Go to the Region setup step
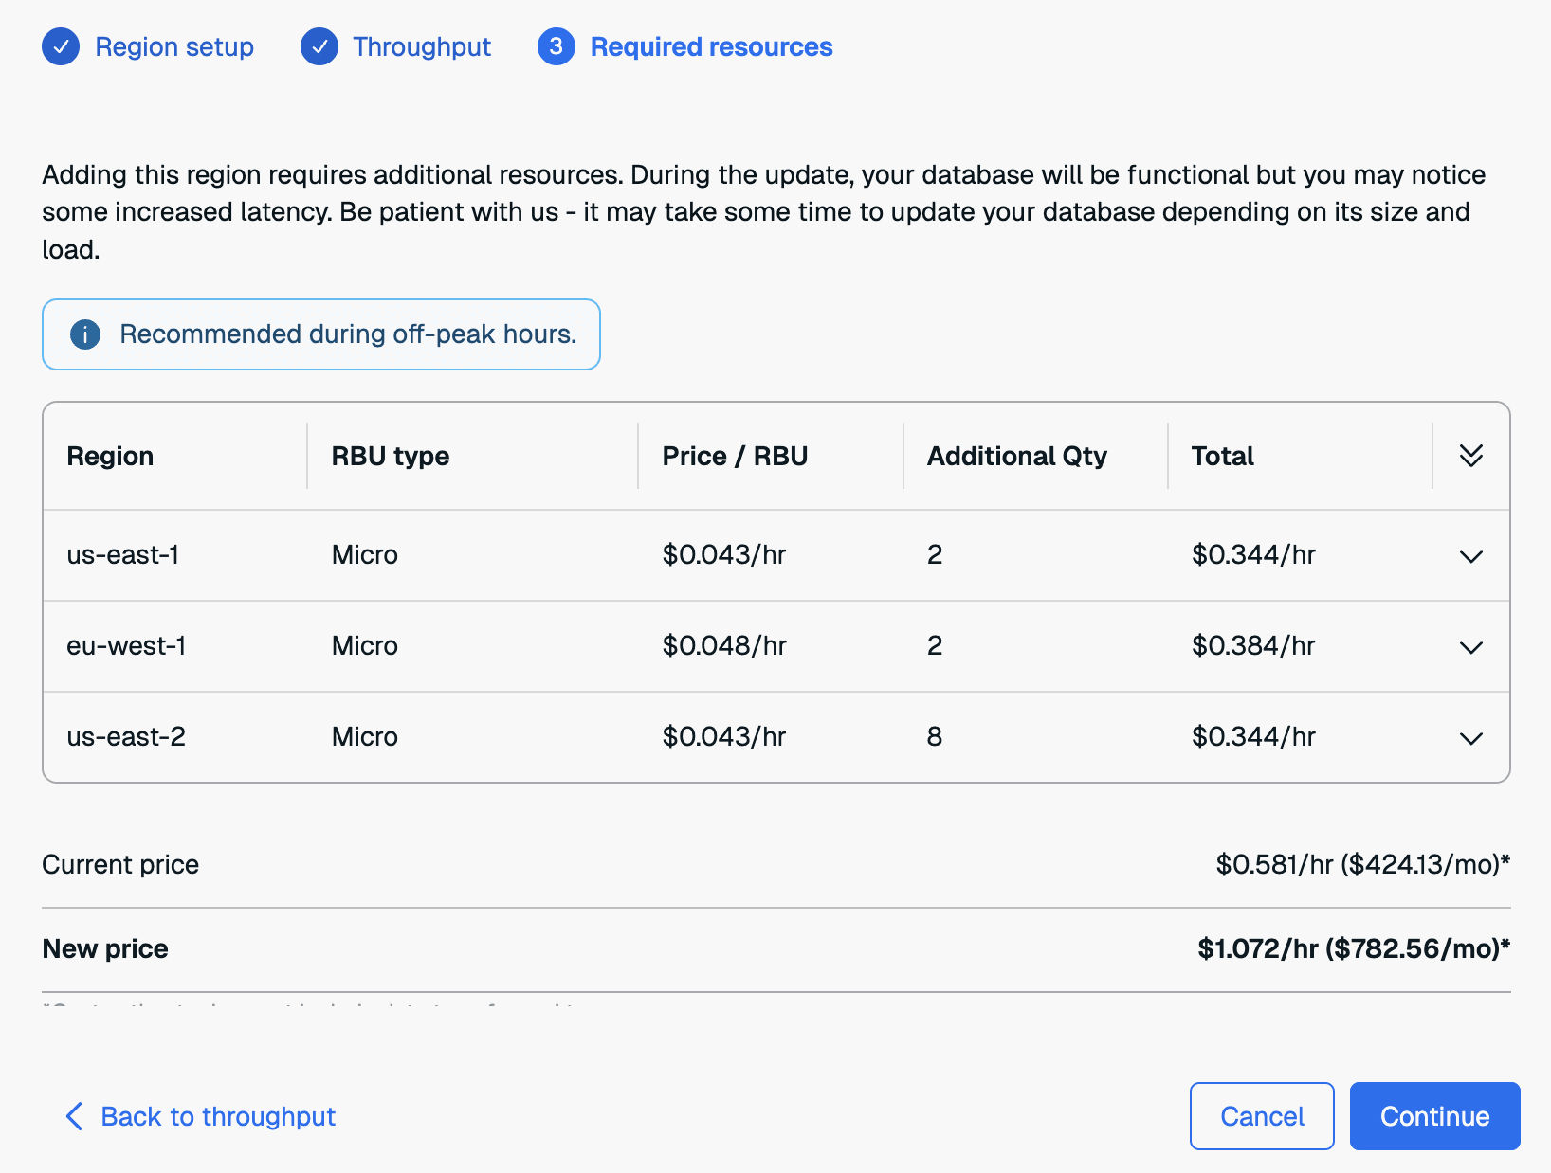 coord(174,46)
